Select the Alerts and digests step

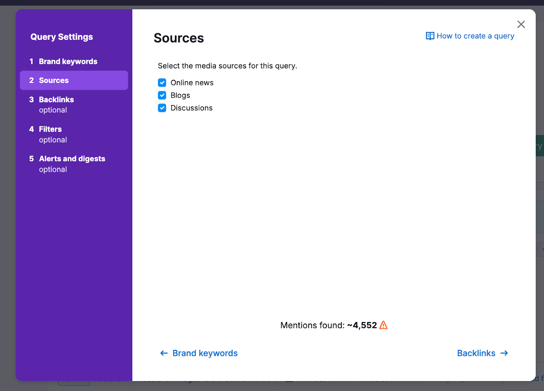[72, 159]
